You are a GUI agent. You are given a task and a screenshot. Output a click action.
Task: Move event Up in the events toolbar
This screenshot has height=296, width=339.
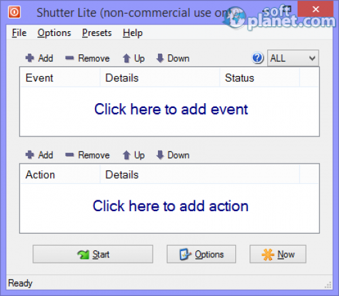point(134,58)
